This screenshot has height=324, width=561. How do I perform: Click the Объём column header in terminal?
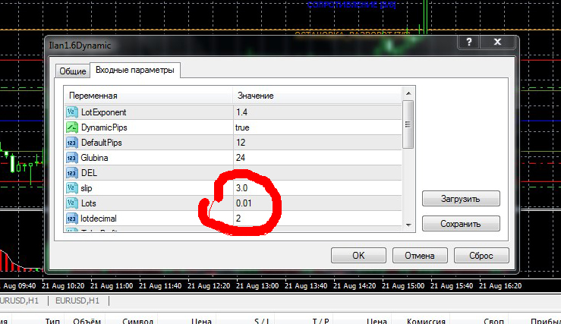[x=87, y=321]
